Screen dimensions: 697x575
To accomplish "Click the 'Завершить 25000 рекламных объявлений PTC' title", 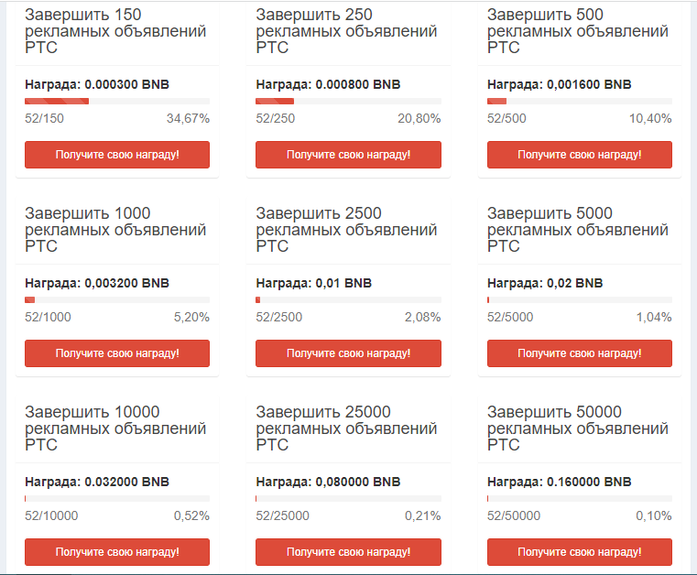I will click(x=346, y=429).
